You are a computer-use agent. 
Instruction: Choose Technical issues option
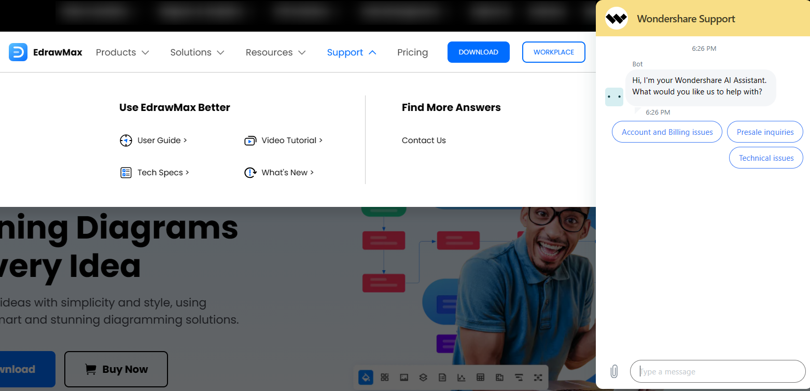point(766,158)
